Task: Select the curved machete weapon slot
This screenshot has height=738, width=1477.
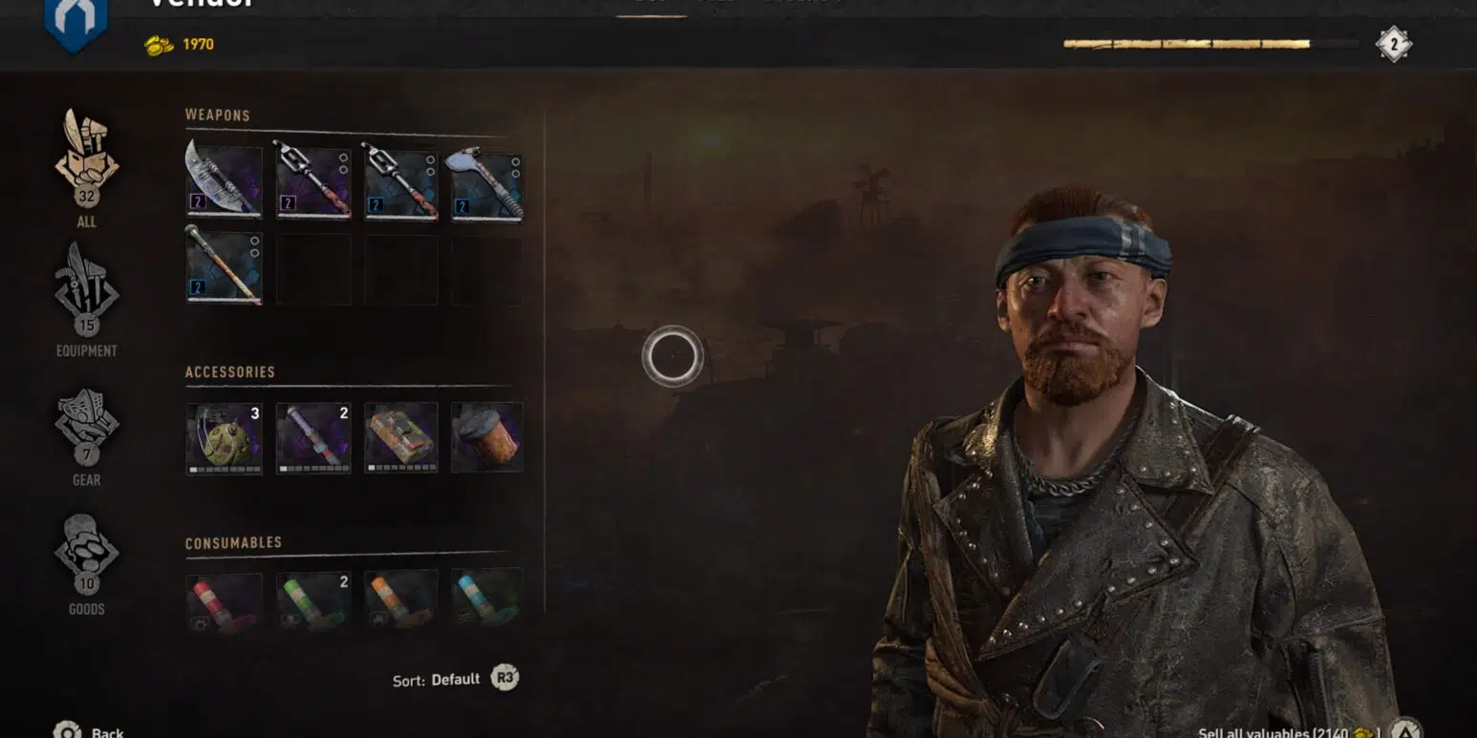Action: pyautogui.click(x=224, y=181)
